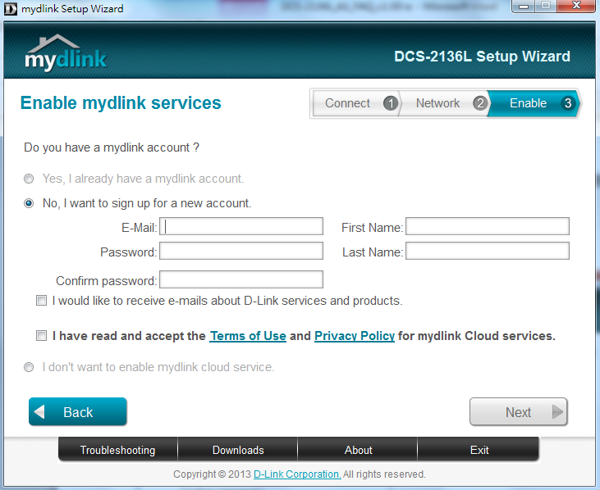Accept the Terms of Use checkbox

pyautogui.click(x=42, y=336)
